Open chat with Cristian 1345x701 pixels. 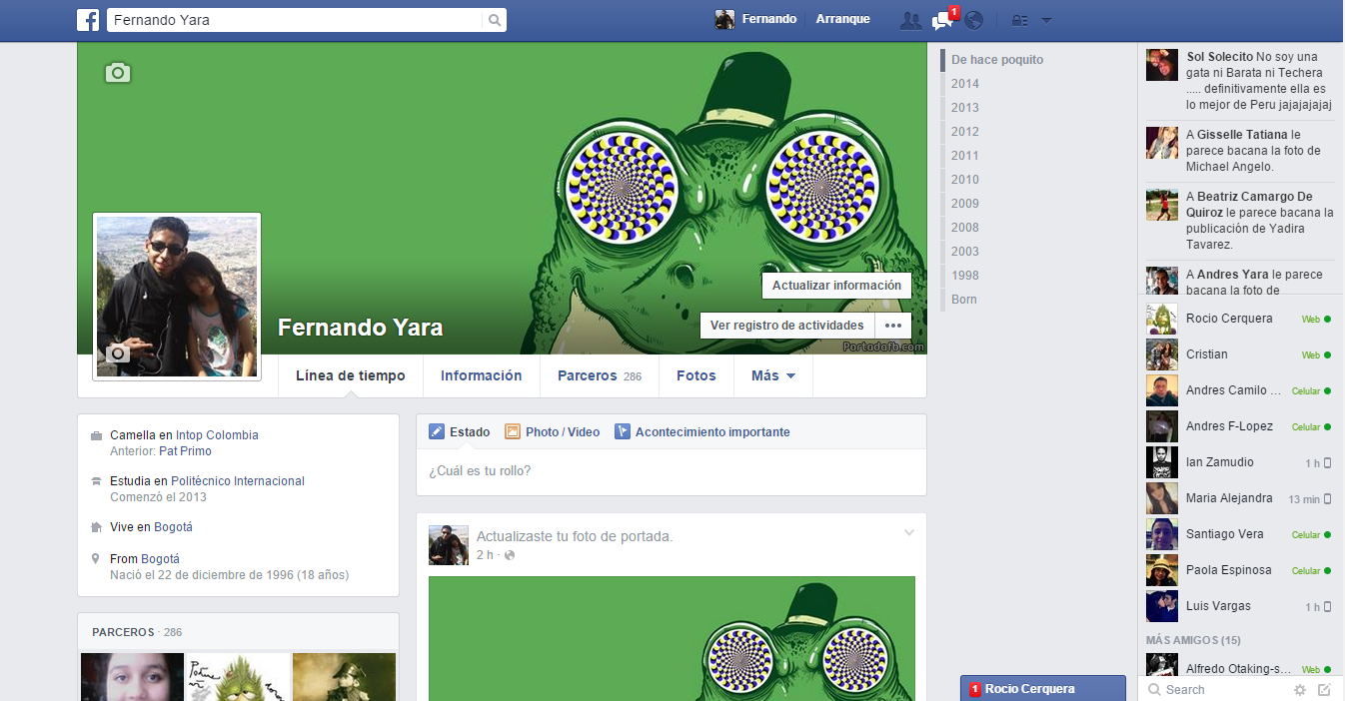tap(1238, 354)
